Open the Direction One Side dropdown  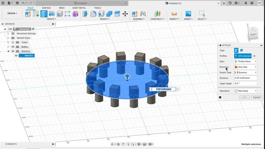(246, 67)
